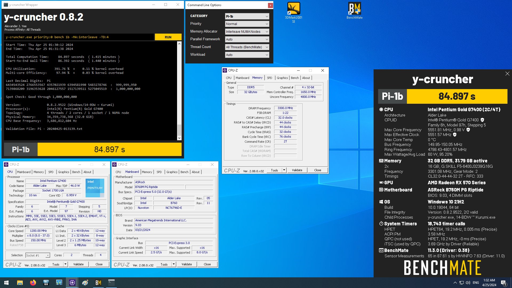Screen dimensions: 512x288
Task: Switch to Memory tab in CPU-Z CPU window
Action: pos(39,172)
